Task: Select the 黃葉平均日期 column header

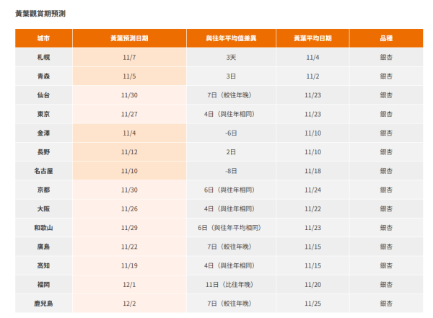Action: pos(313,37)
